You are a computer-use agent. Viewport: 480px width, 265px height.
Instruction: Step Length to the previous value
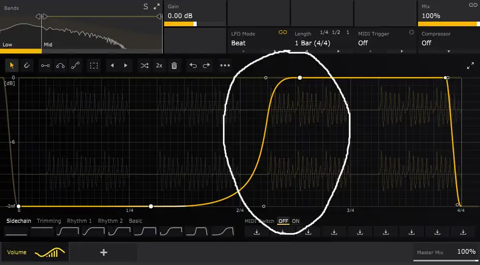[x=307, y=51]
